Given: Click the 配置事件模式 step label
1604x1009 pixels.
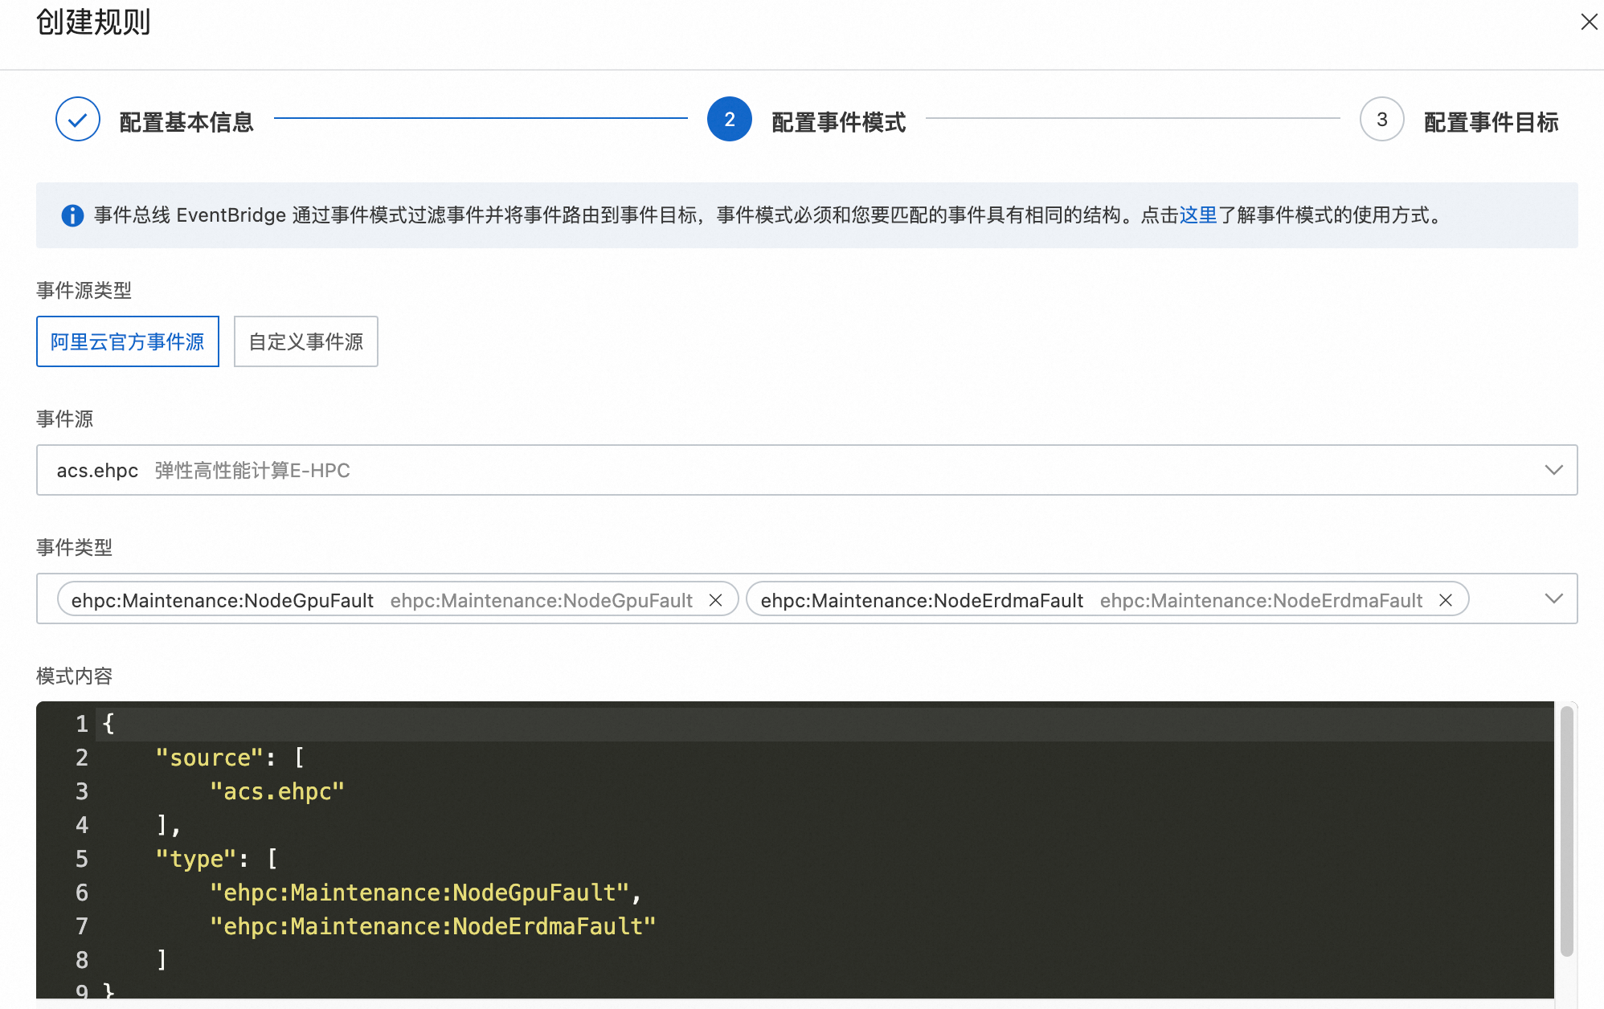Looking at the screenshot, I should tap(839, 122).
